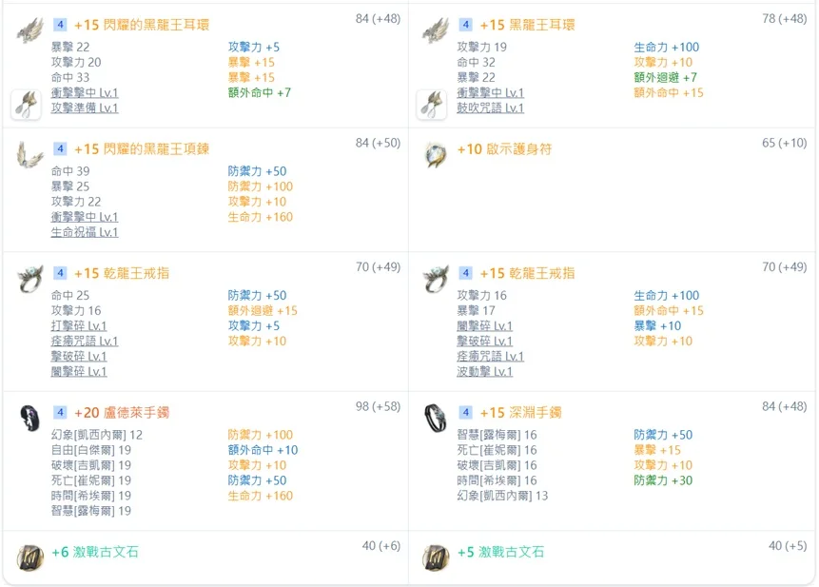Click the 閃耀的黑龍王項鍊 necklace icon

tap(29, 155)
